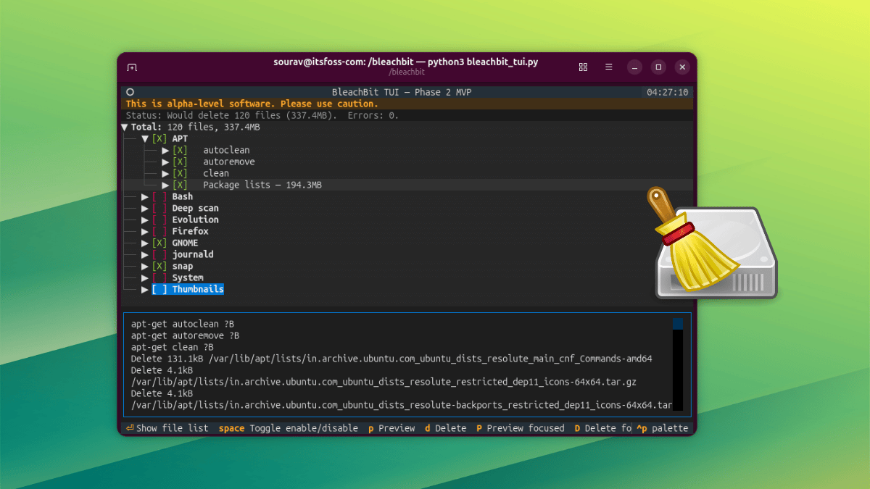870x489 pixels.
Task: Expand the Bash node arrow
Action: [145, 196]
